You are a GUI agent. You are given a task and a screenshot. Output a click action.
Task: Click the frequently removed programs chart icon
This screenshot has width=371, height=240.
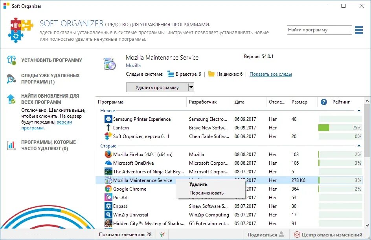[x=11, y=145]
